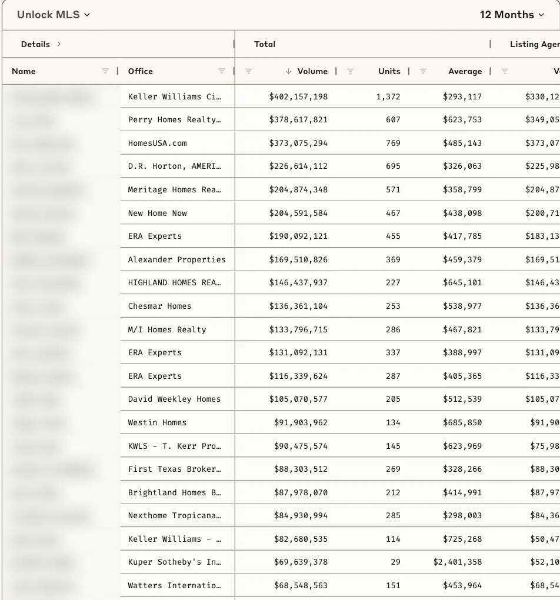Open the Average column filter icon
The height and width of the screenshot is (600, 560).
(423, 71)
